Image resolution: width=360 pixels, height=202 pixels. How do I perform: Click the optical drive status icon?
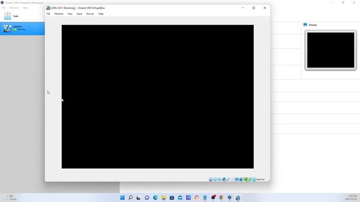[x=215, y=180]
